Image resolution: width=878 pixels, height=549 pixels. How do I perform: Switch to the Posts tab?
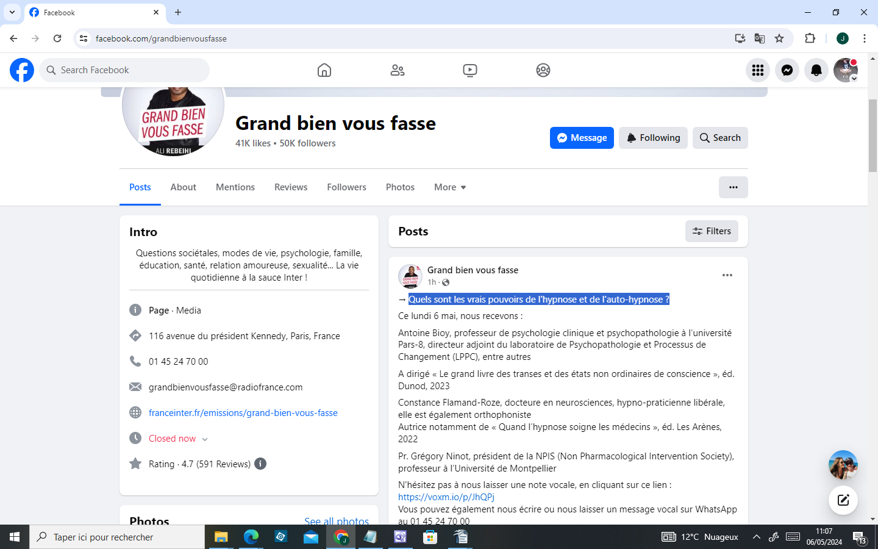point(140,187)
